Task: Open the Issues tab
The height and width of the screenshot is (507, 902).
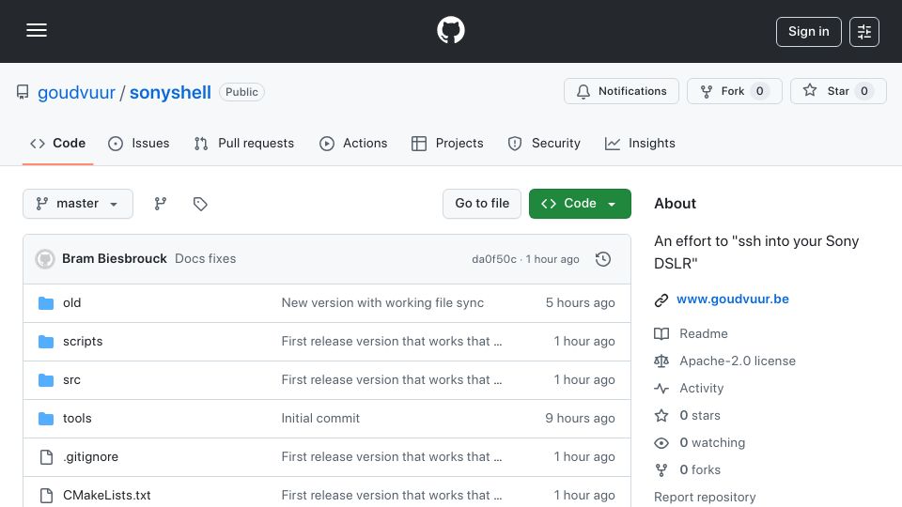Action: [139, 143]
